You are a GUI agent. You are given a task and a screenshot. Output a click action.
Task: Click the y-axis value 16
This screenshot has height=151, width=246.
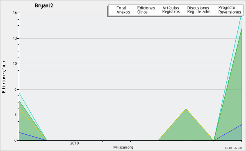point(15,13)
